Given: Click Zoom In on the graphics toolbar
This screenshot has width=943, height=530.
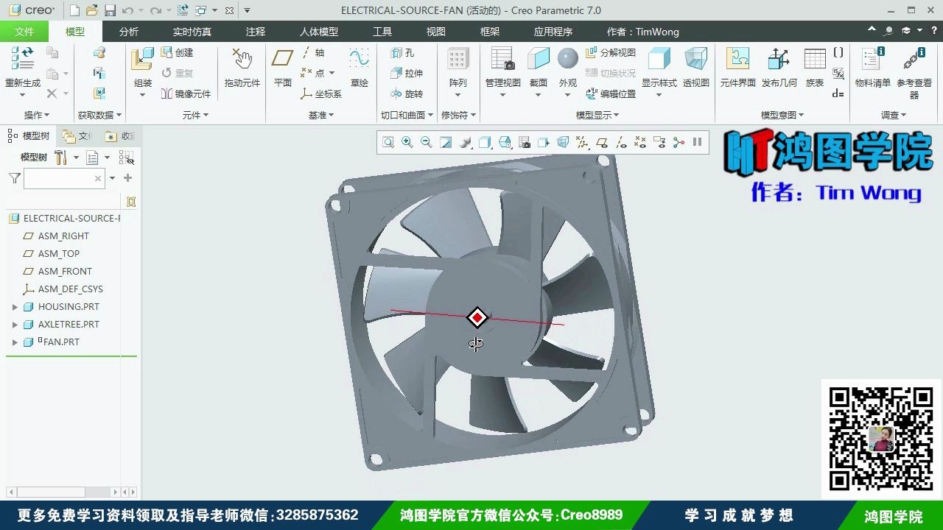Looking at the screenshot, I should pyautogui.click(x=406, y=141).
